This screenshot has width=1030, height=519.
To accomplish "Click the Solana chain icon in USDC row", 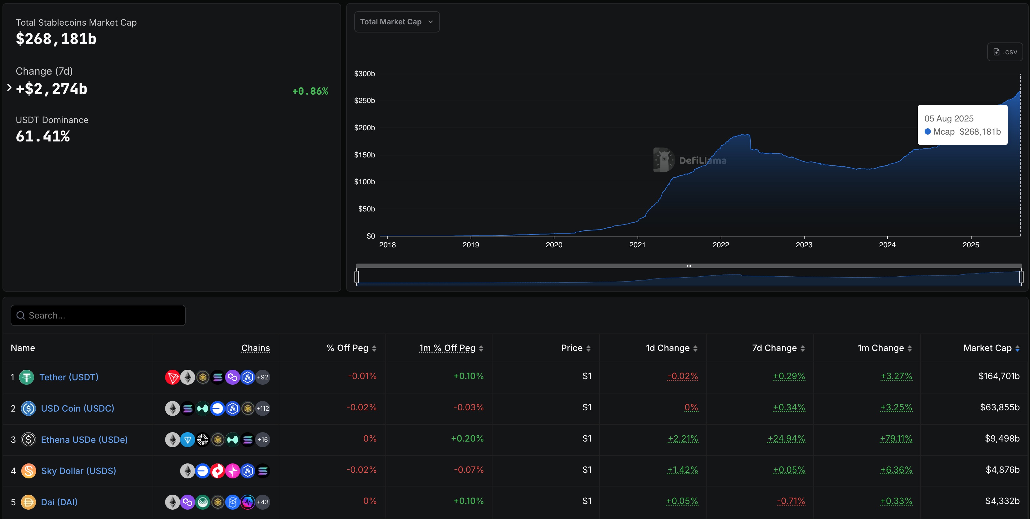I will pyautogui.click(x=188, y=408).
